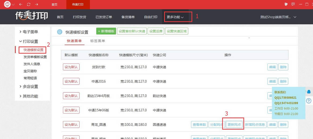Open the 打印发货 nav item
313x139 pixels.
(79, 17)
